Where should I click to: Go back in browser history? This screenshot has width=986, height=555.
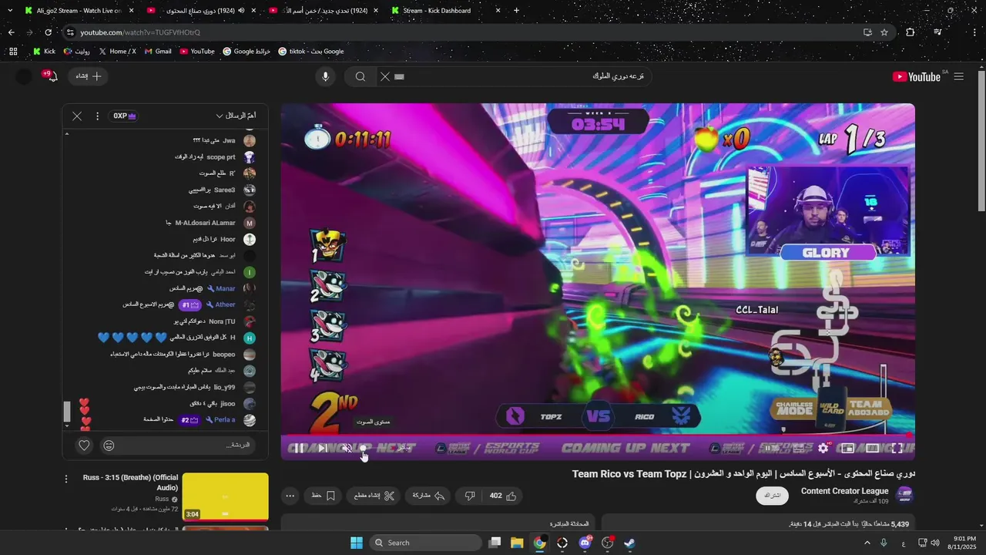pyautogui.click(x=11, y=32)
